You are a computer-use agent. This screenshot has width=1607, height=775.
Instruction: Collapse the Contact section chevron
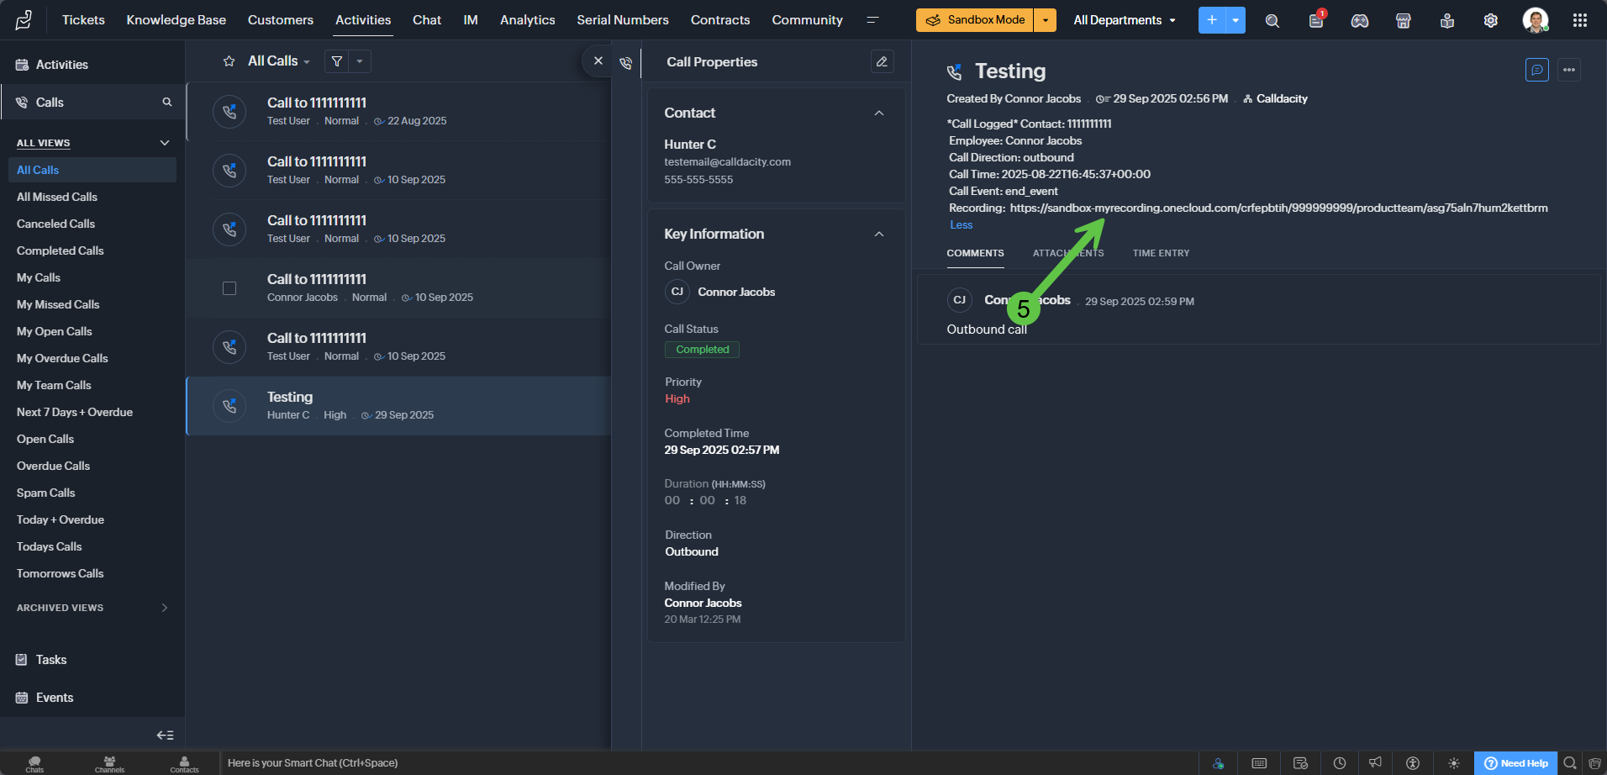tap(878, 113)
